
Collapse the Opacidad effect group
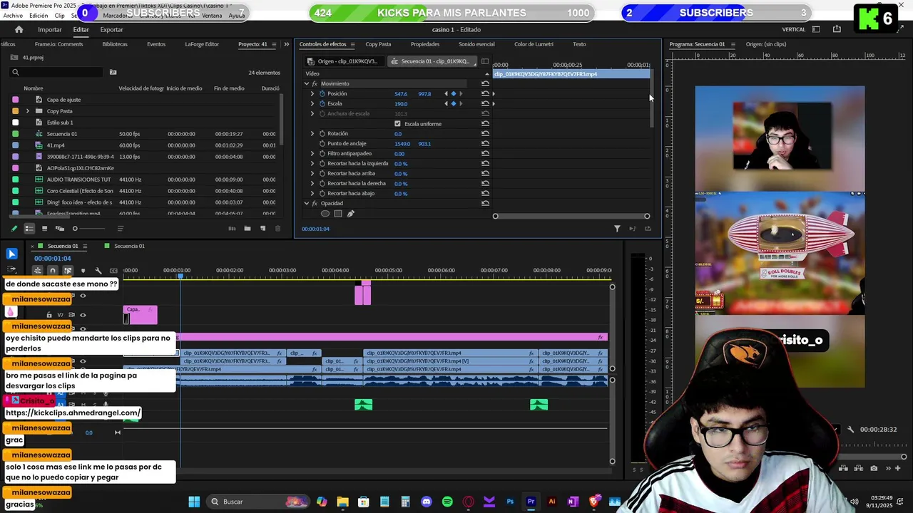tap(307, 204)
